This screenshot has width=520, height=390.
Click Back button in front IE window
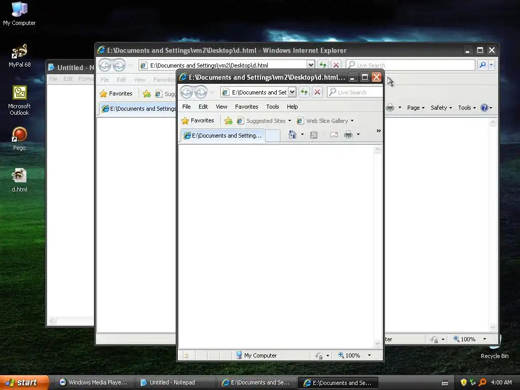[x=187, y=92]
